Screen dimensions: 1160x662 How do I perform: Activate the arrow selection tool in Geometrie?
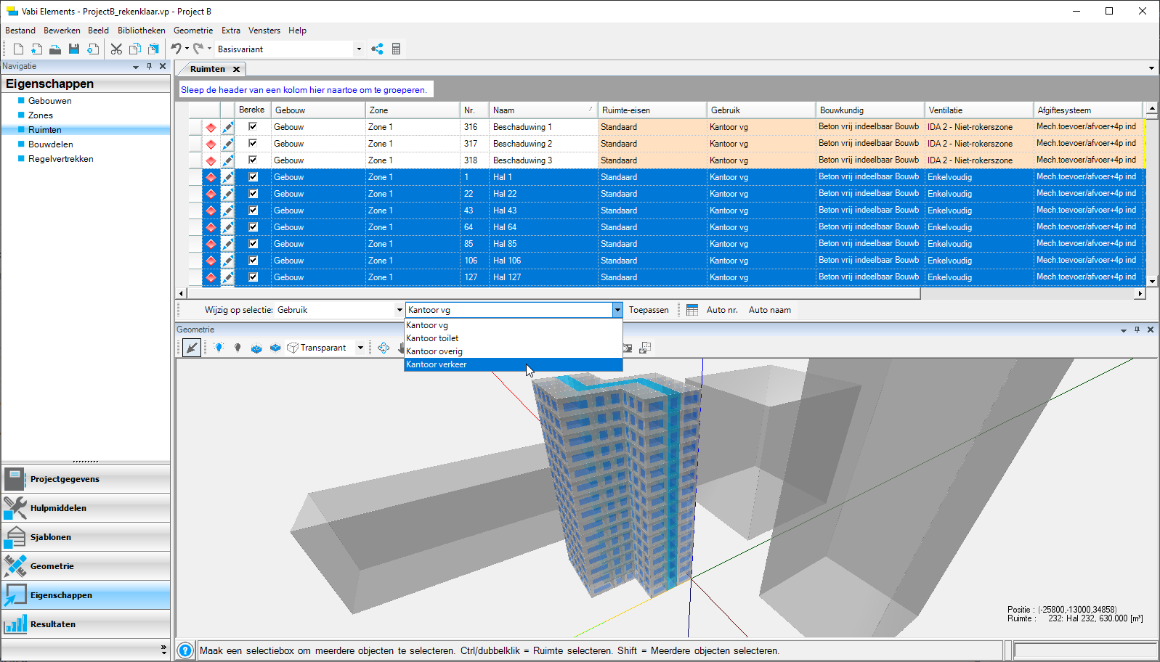coord(192,348)
